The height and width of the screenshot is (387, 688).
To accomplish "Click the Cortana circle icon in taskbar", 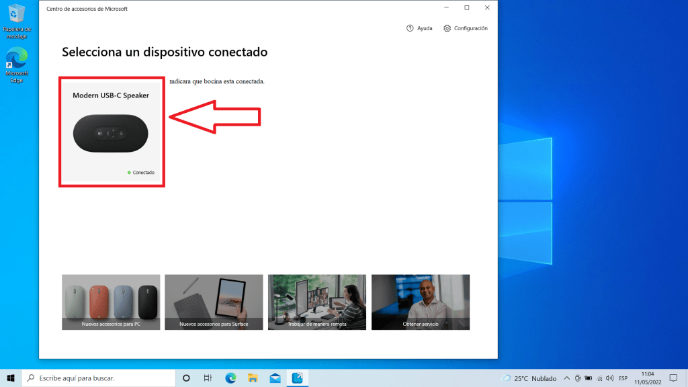I will point(186,378).
